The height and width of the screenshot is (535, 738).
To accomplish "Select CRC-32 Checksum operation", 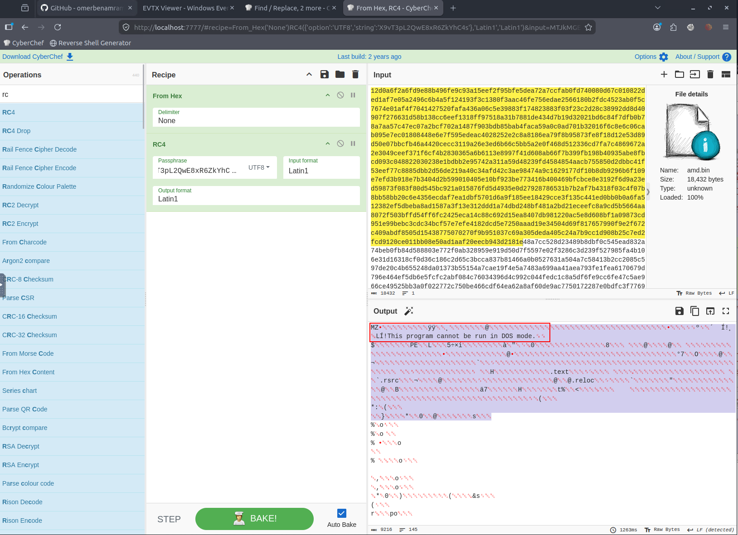I will (x=72, y=335).
